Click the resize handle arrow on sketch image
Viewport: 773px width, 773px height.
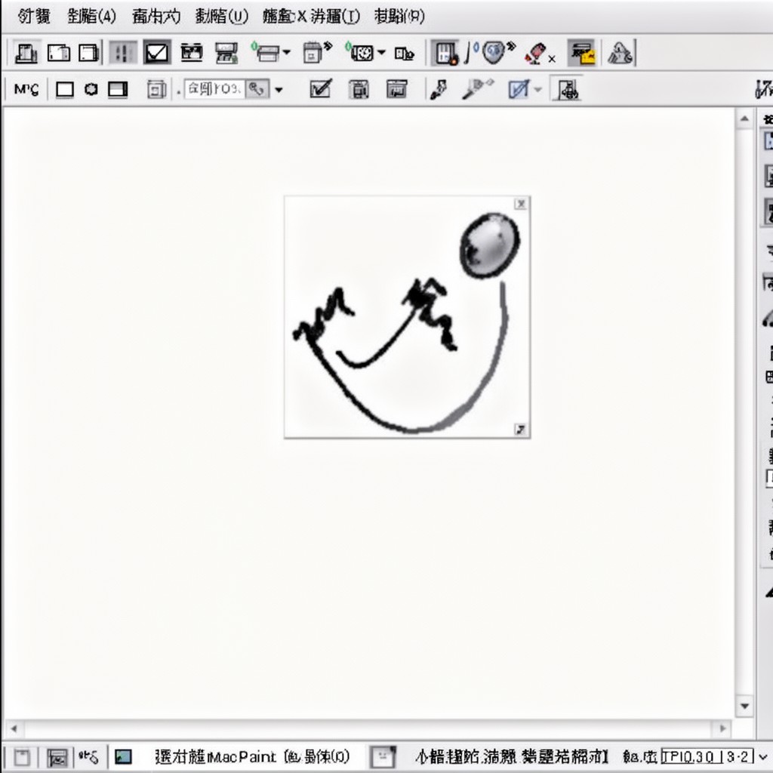pyautogui.click(x=521, y=430)
